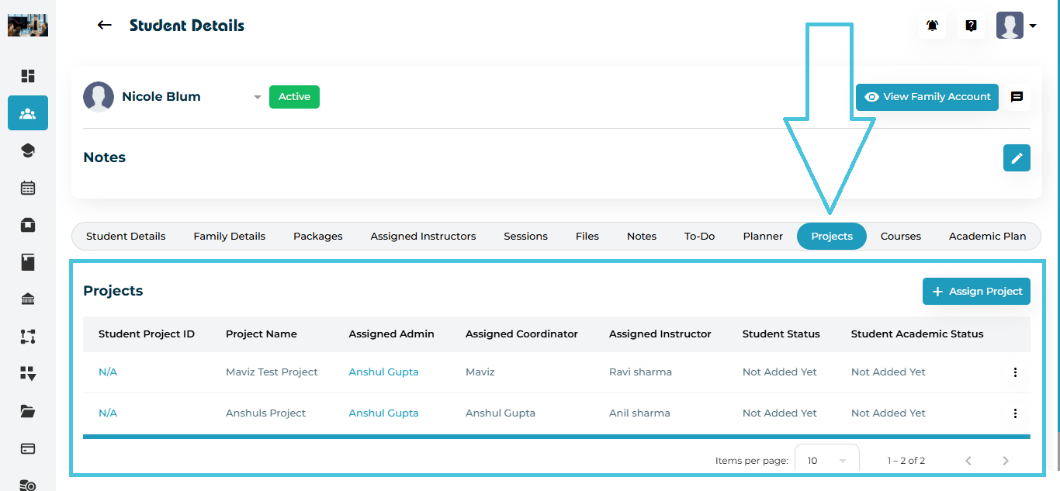The width and height of the screenshot is (1060, 491).
Task: Open the calendar icon in sidebar
Action: tap(28, 188)
